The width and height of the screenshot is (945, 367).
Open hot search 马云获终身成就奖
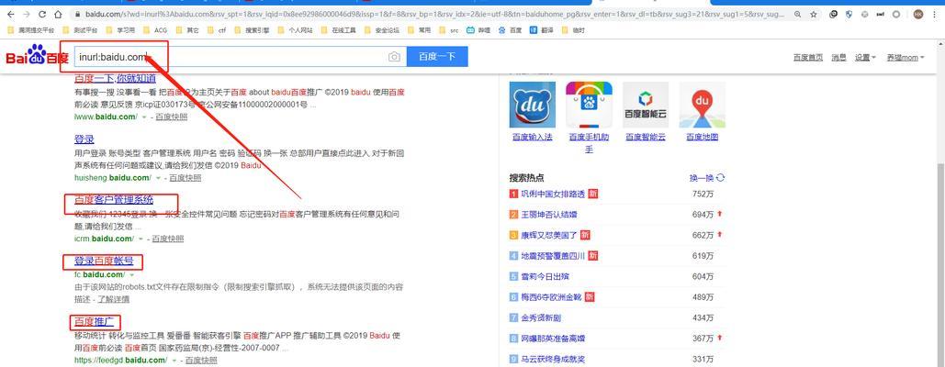click(553, 359)
